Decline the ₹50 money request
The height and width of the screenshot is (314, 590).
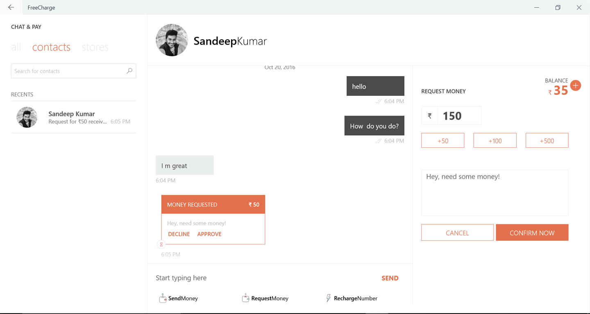coord(179,234)
